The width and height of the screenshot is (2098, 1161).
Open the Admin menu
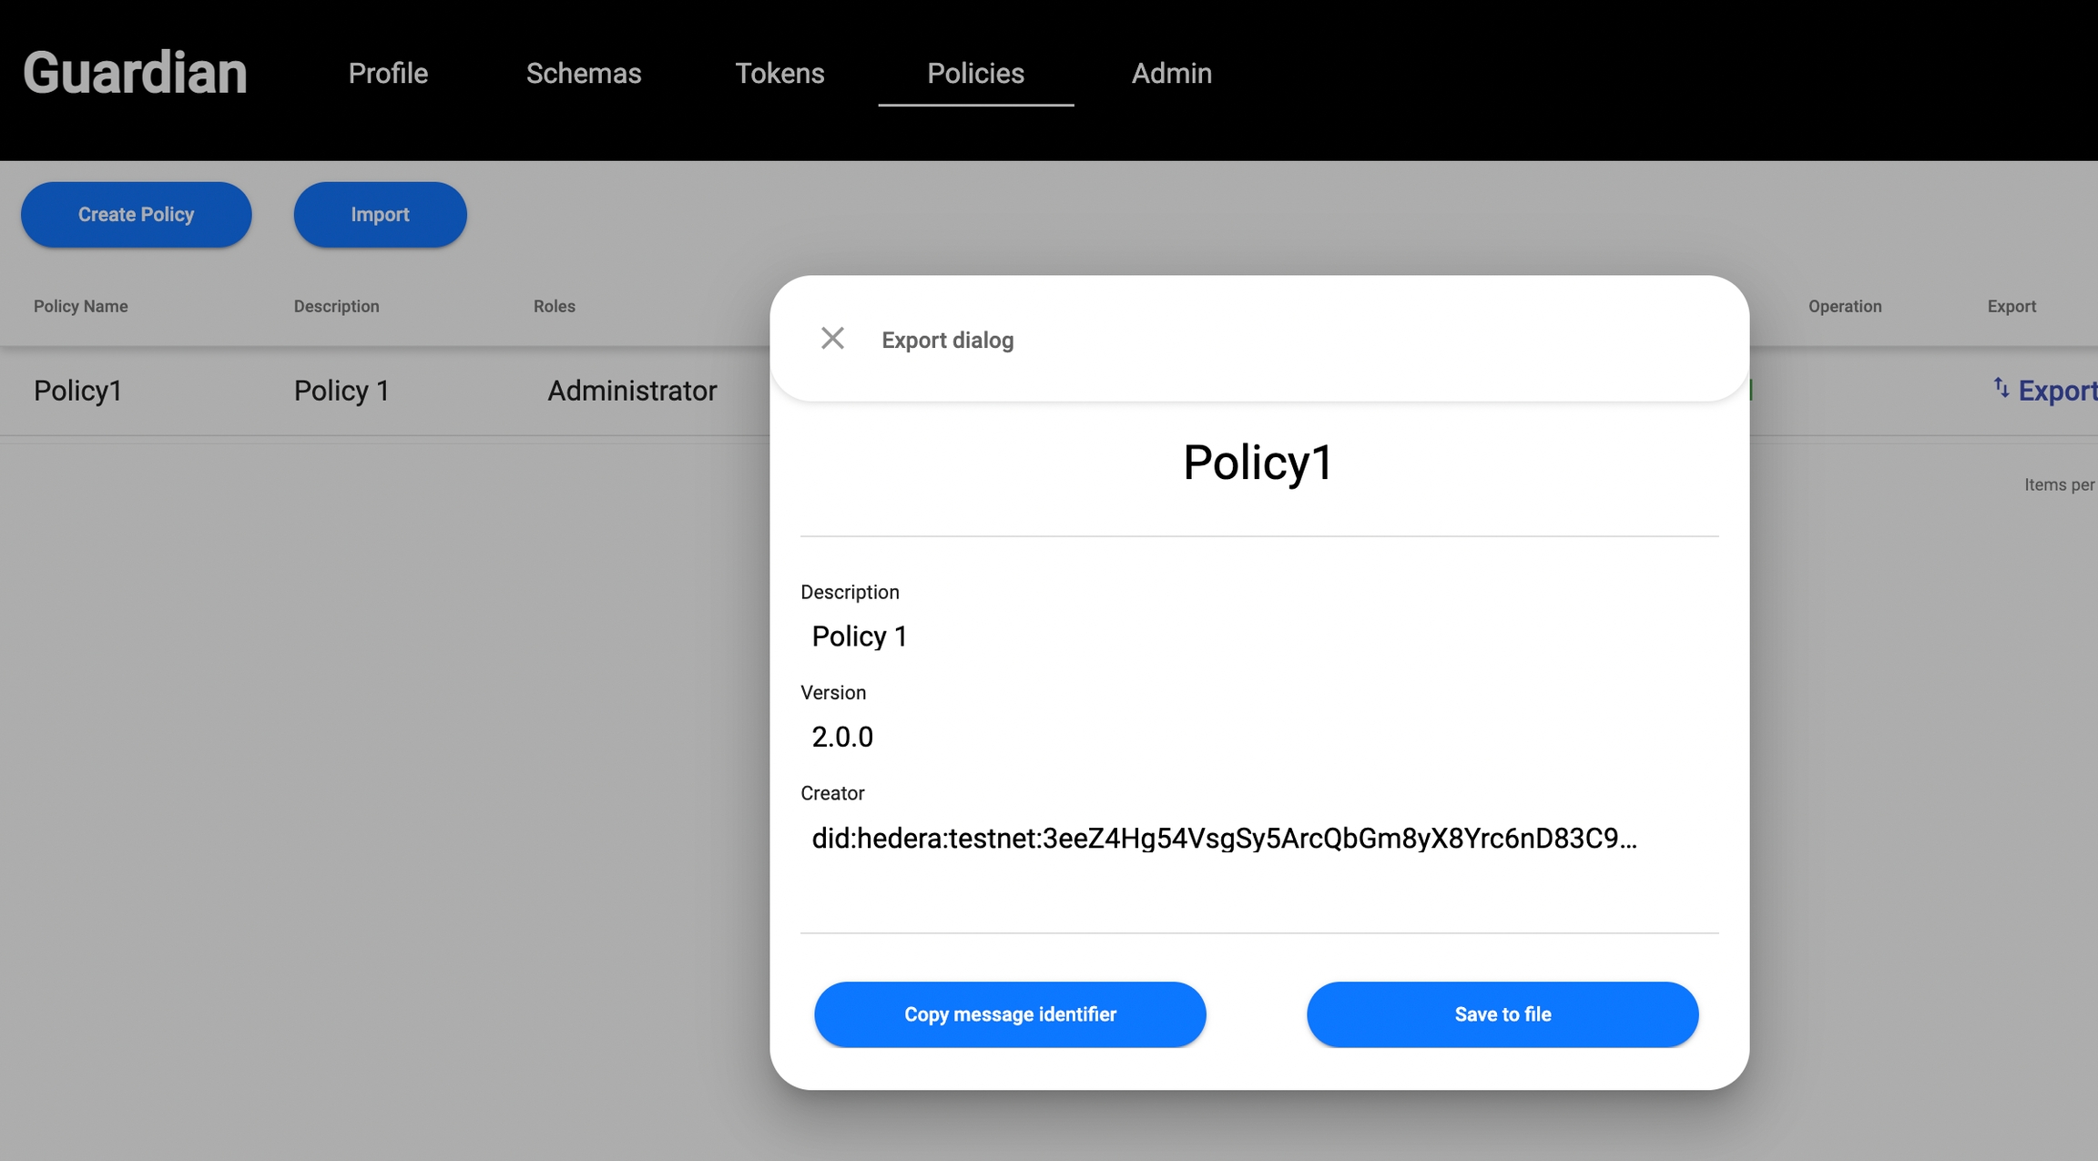[x=1171, y=73]
